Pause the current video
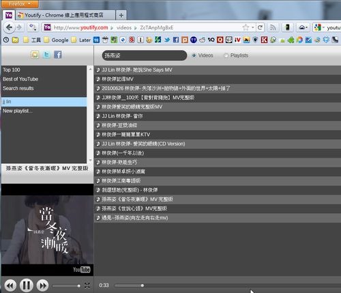Viewport: 341px width, 293px height. tap(27, 285)
